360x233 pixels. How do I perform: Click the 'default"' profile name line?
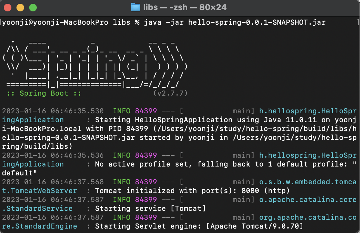pos(19,173)
